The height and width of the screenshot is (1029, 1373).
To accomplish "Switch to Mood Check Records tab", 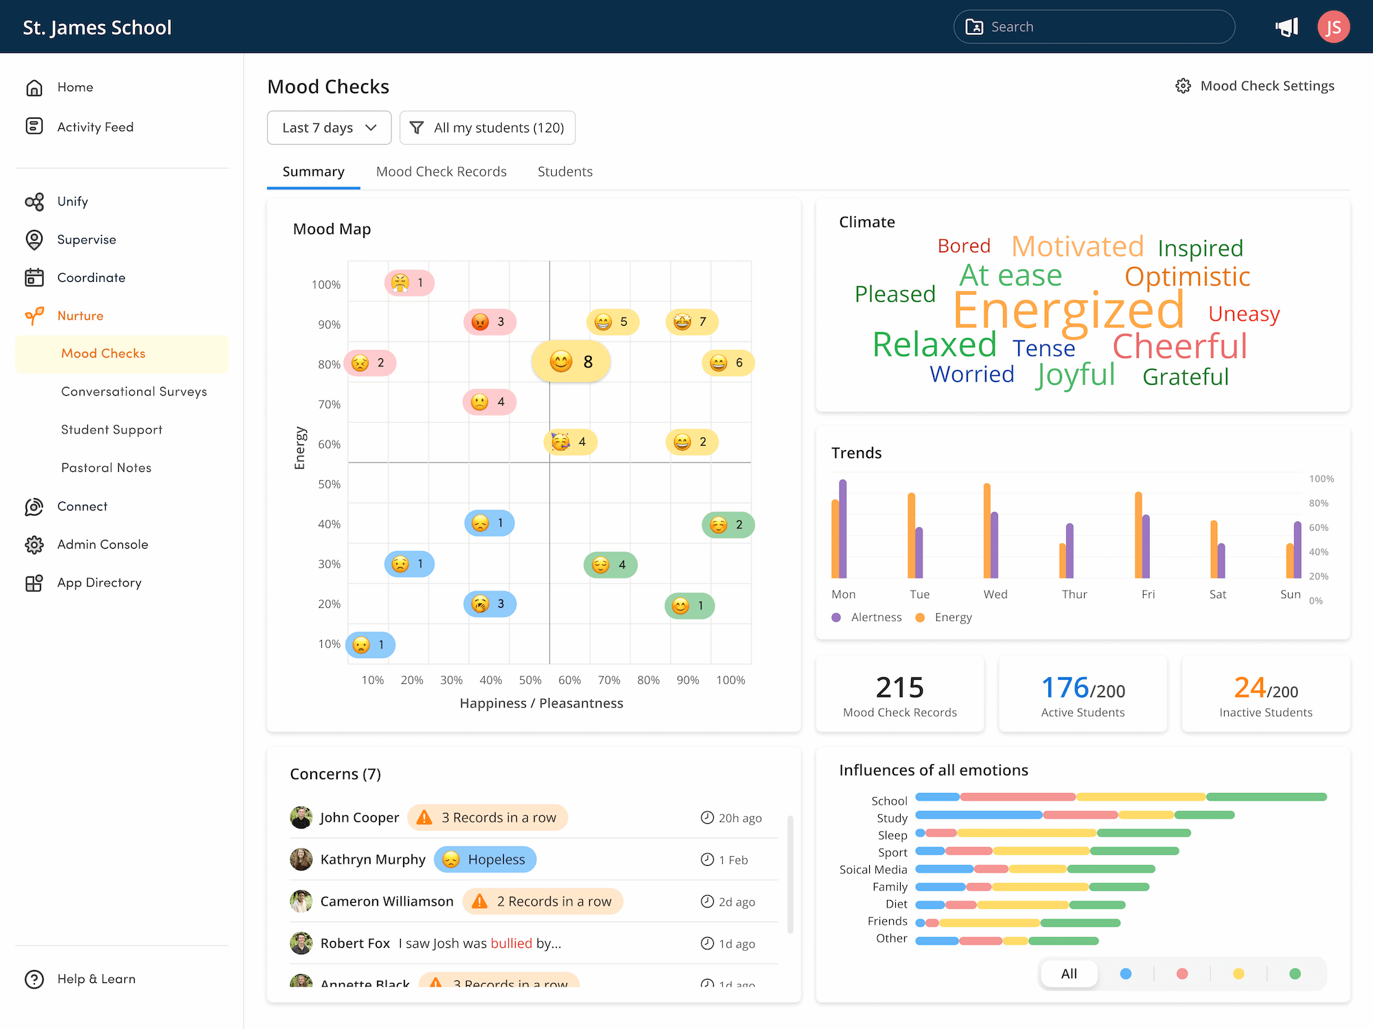I will coord(441,171).
